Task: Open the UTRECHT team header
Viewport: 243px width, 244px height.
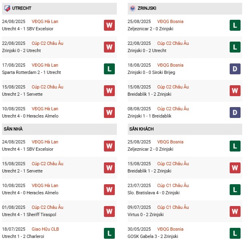Action: click(x=59, y=8)
